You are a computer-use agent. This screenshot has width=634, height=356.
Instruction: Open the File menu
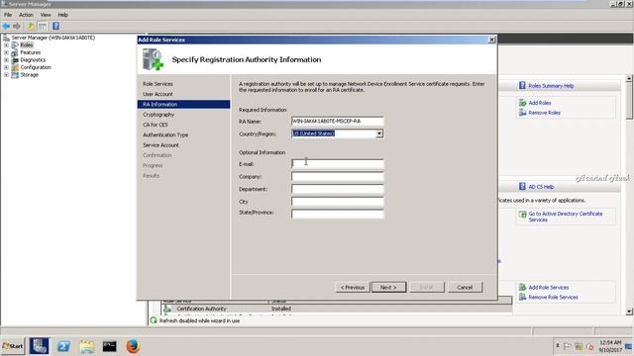(x=8, y=15)
